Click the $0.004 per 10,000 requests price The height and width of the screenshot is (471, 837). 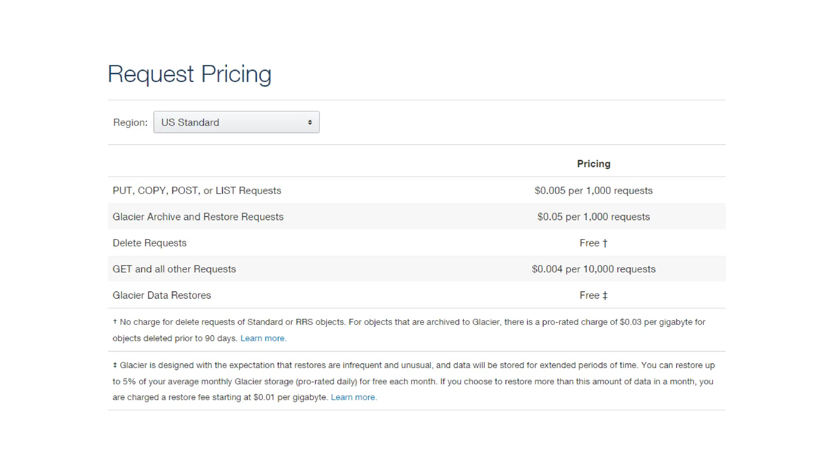(x=593, y=269)
